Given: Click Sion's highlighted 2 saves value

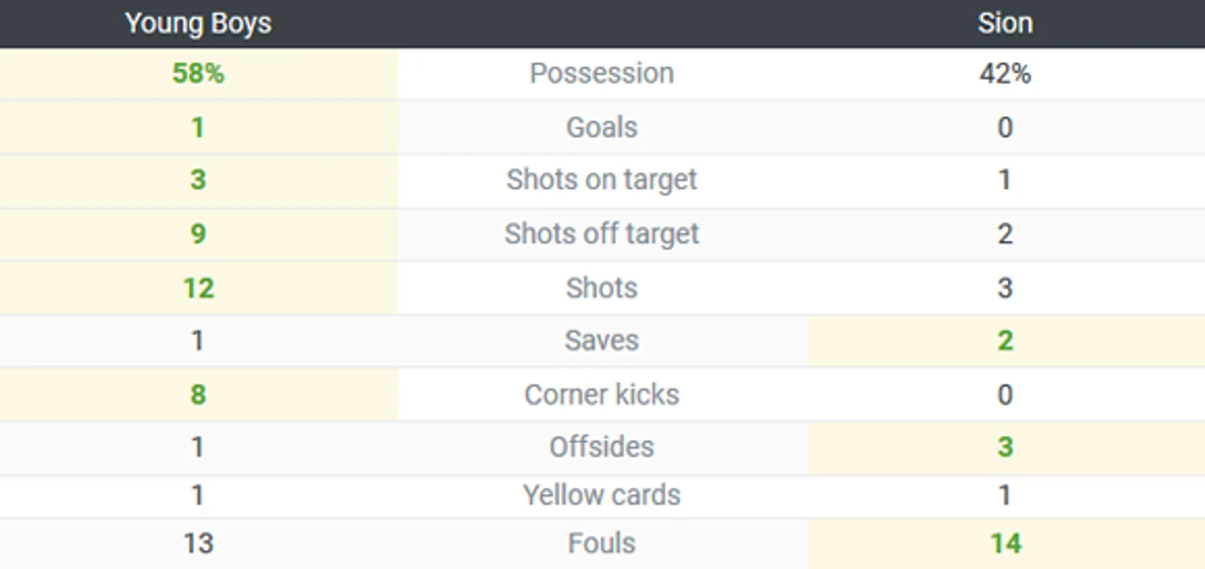Looking at the screenshot, I should tap(1004, 341).
